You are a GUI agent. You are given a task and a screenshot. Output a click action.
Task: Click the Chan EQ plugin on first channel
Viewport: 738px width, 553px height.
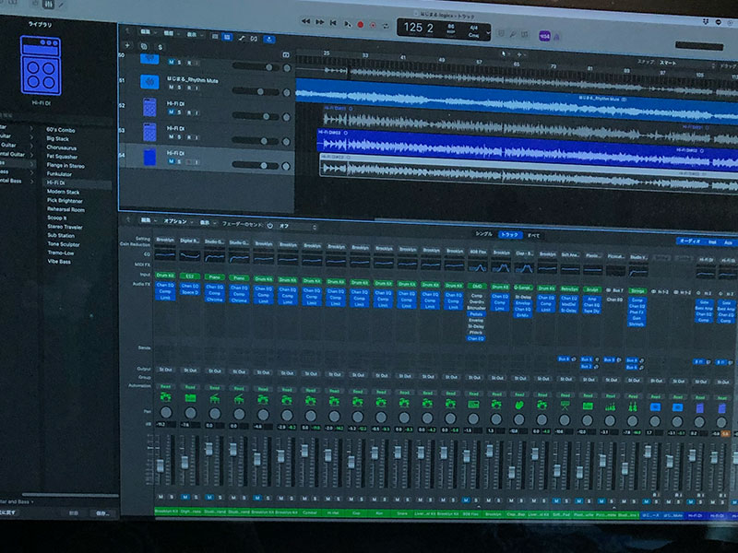click(165, 286)
